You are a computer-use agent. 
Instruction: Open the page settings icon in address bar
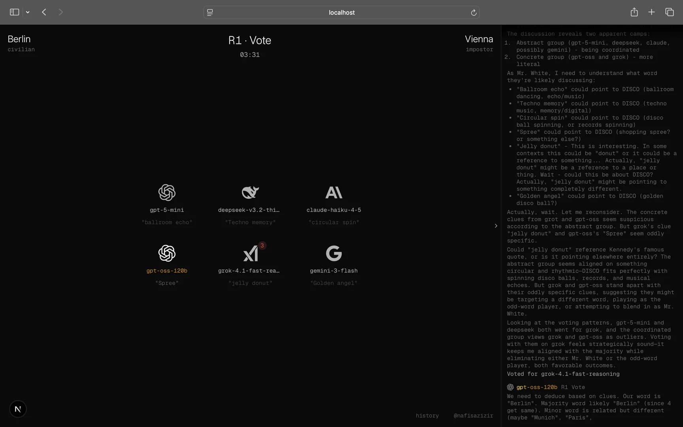[x=210, y=13]
